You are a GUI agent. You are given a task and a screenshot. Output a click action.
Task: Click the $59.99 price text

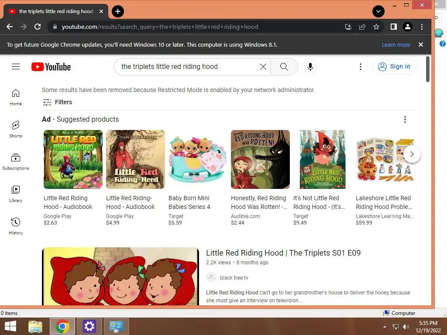pyautogui.click(x=364, y=223)
